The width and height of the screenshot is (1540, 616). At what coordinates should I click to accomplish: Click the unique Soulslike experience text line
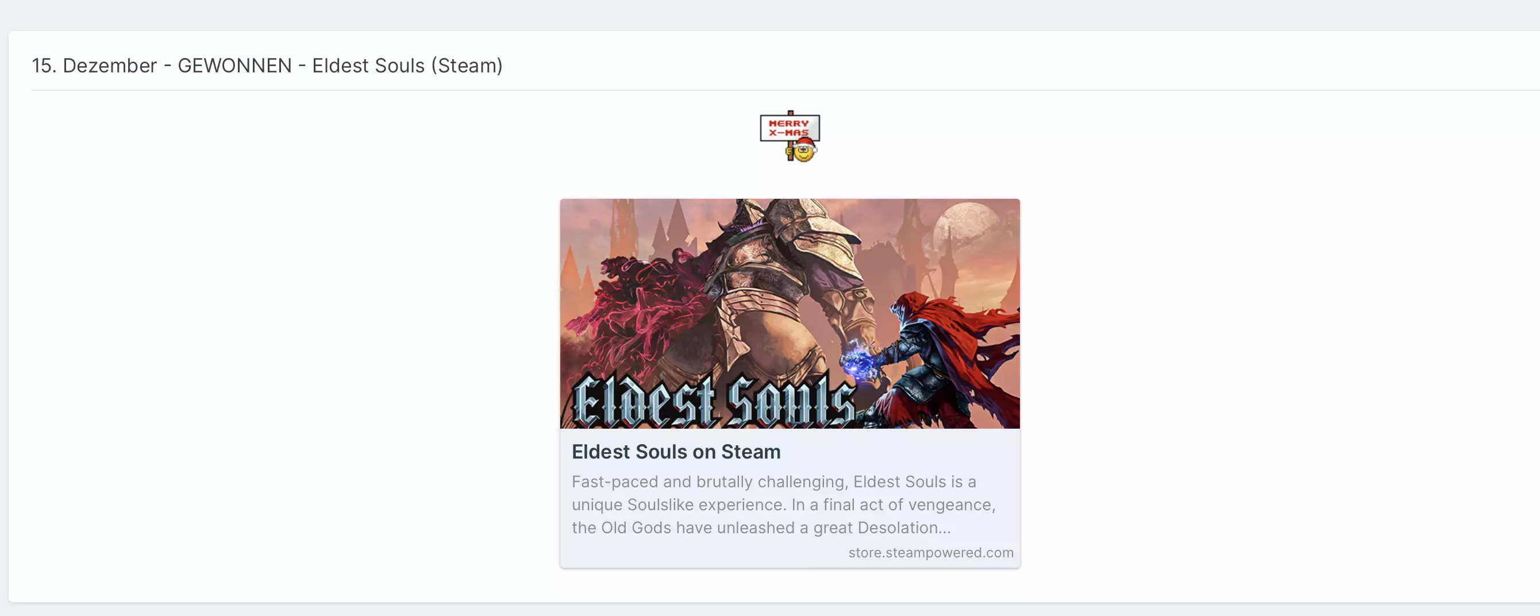[x=783, y=505]
